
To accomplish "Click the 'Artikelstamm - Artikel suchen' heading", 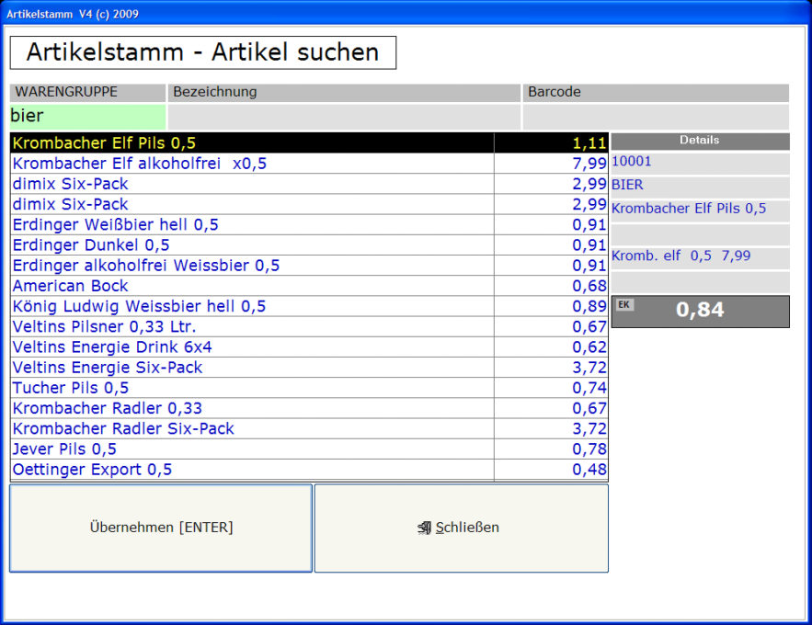I will [203, 52].
